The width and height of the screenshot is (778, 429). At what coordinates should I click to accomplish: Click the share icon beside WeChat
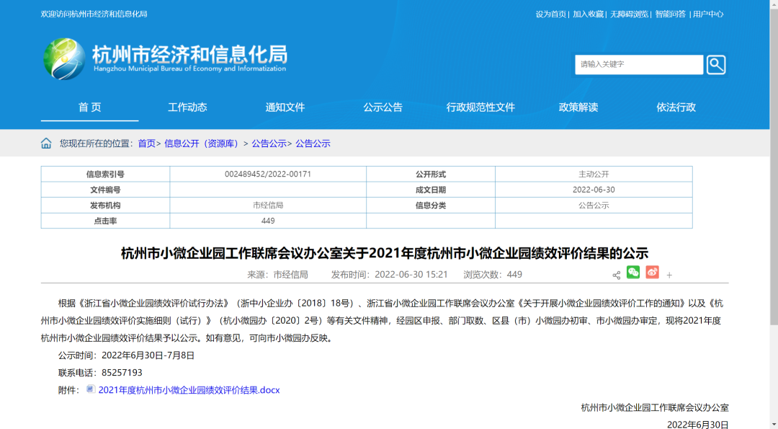pyautogui.click(x=616, y=275)
